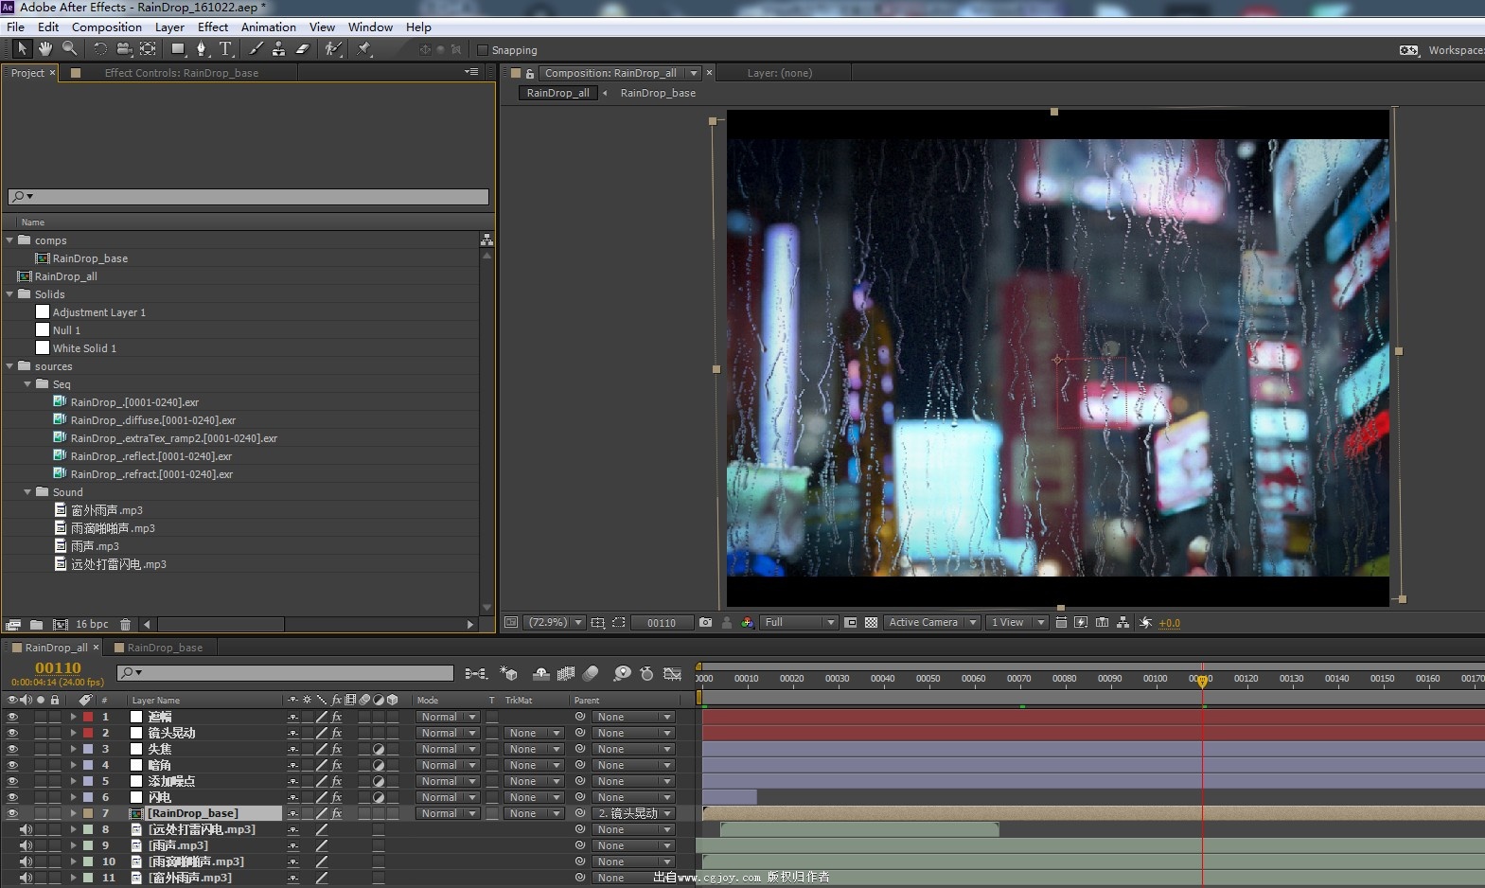The image size is (1485, 888).
Task: Open the Animation menu
Action: (269, 27)
